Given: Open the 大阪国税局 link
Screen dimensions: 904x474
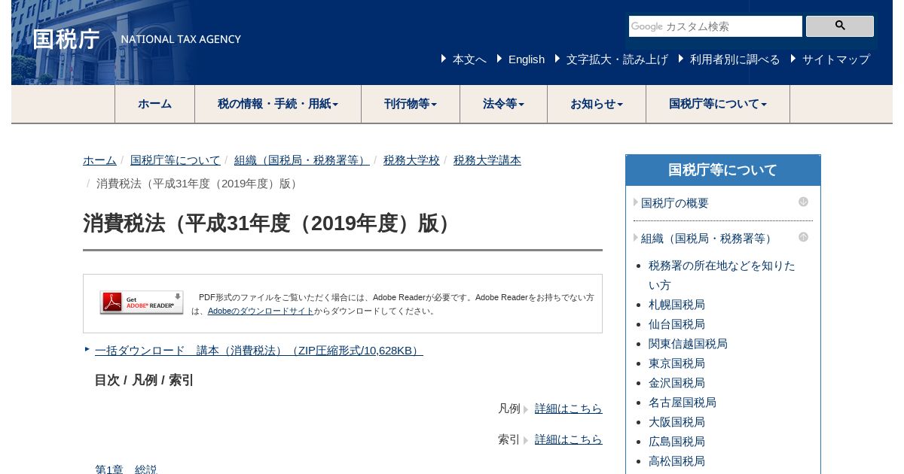Looking at the screenshot, I should [x=676, y=422].
